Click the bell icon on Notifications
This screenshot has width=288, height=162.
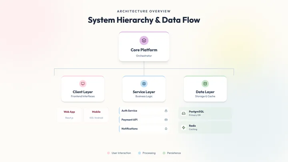tap(166, 129)
